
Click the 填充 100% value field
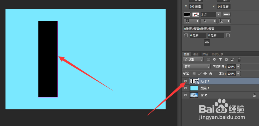[231, 74]
